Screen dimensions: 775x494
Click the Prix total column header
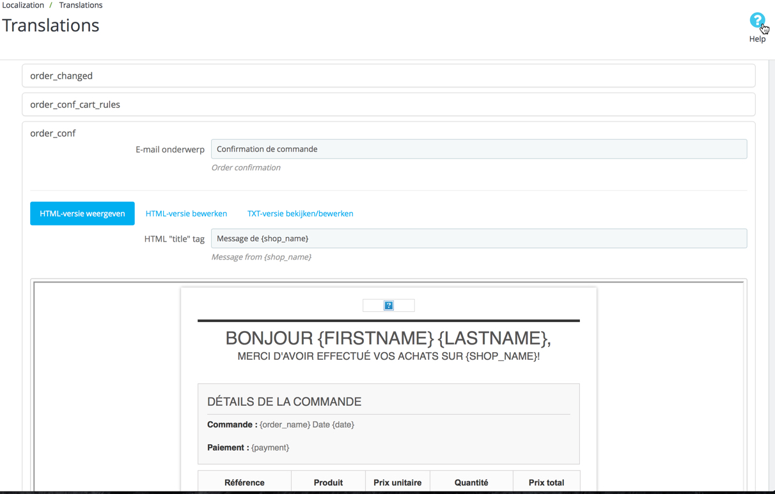tap(546, 482)
